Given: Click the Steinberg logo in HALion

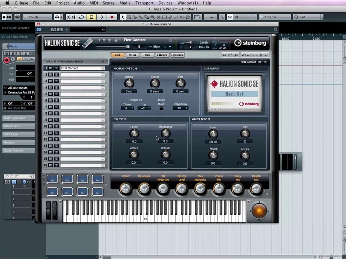Looking at the screenshot, I should pyautogui.click(x=250, y=43).
